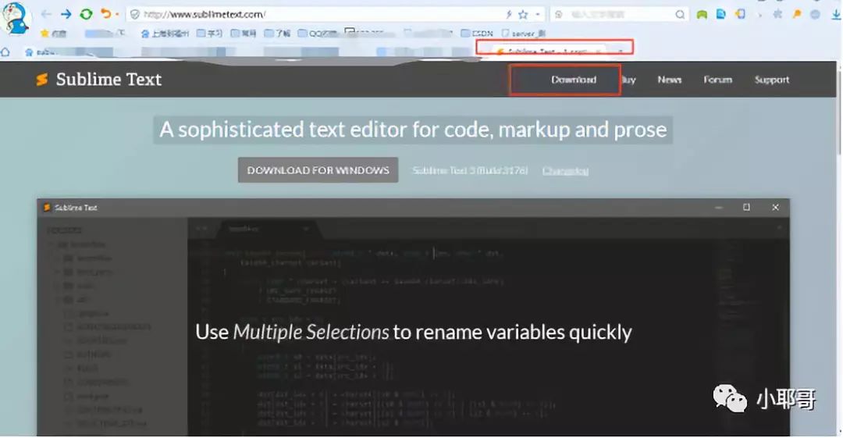
Task: Reload the page with the green refresh icon
Action: [x=86, y=14]
